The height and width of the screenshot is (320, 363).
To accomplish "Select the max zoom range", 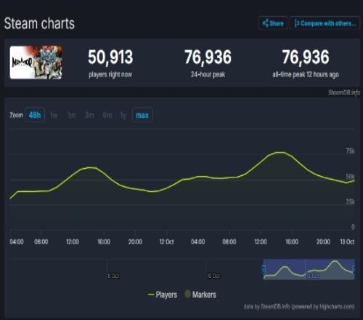I will (142, 115).
